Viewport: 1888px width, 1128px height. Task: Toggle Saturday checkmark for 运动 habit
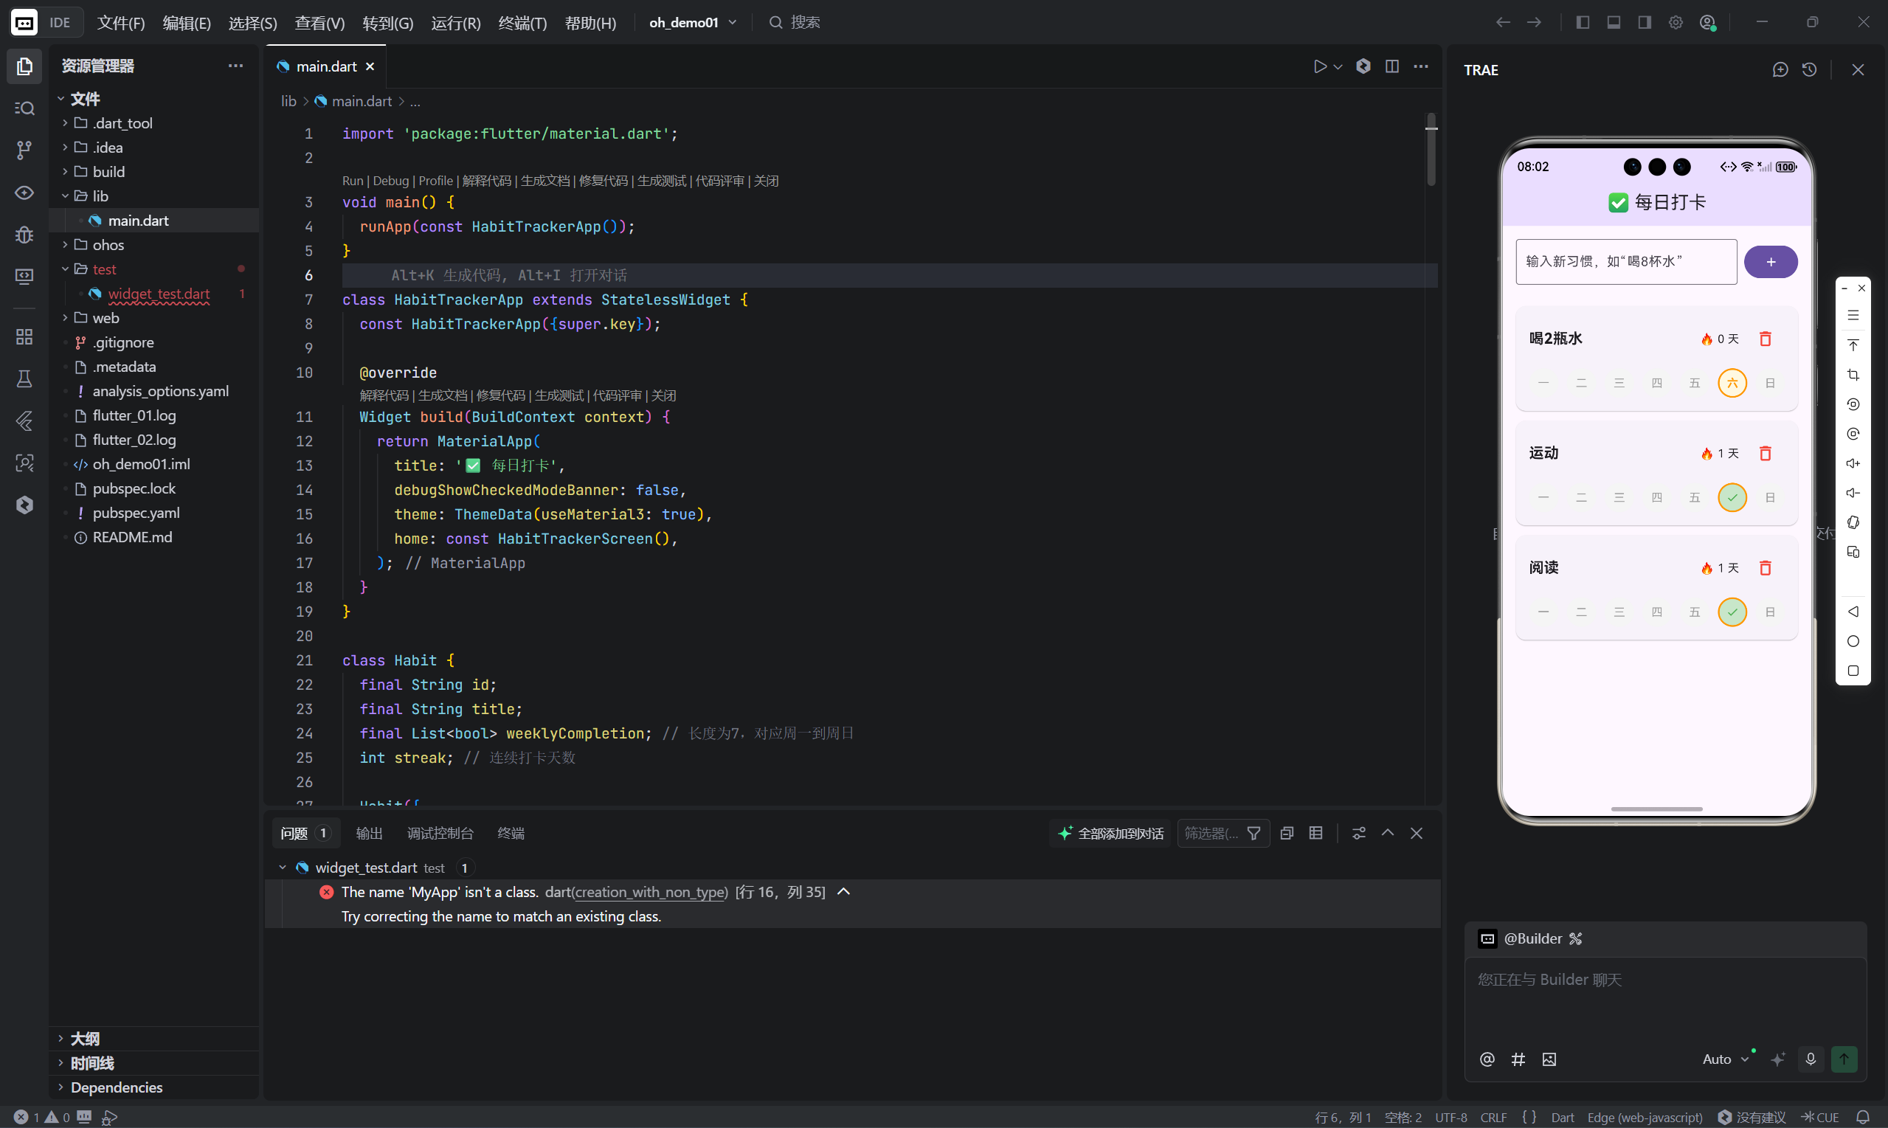pos(1732,498)
